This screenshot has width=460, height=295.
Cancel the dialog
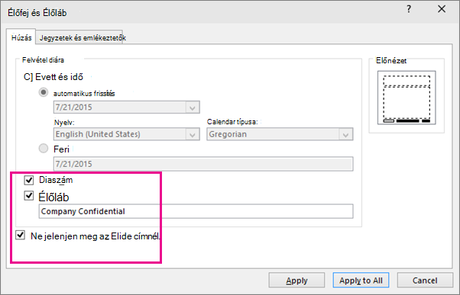coord(425,281)
